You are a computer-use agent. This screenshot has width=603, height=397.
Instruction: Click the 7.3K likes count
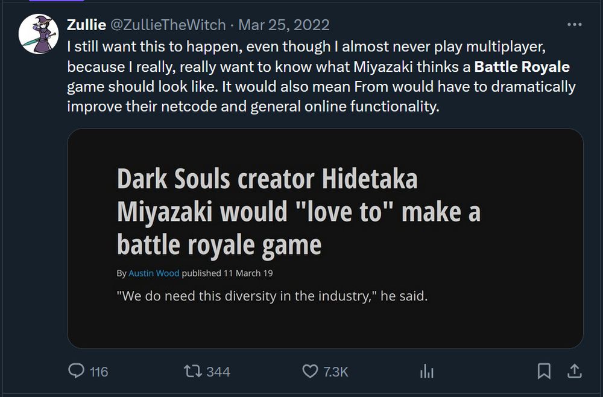tap(335, 372)
